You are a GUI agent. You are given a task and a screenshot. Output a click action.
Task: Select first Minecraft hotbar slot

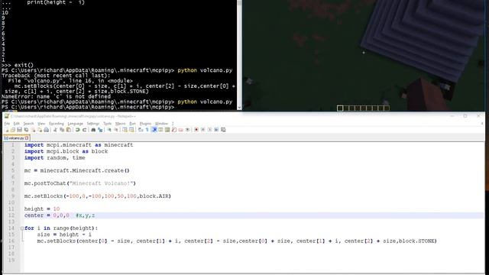[x=340, y=108]
